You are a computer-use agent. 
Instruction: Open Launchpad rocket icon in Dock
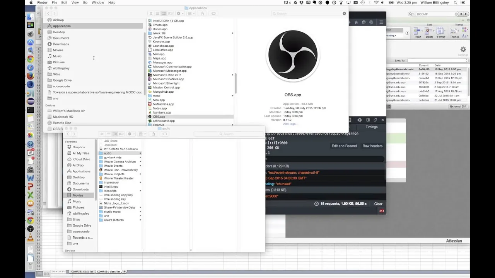[31, 33]
